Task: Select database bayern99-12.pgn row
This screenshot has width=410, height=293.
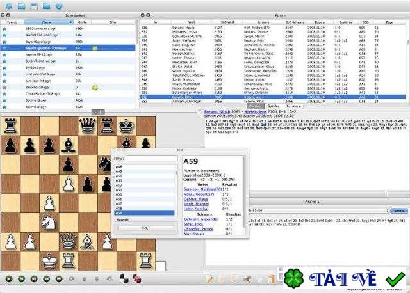Action: pos(68,55)
